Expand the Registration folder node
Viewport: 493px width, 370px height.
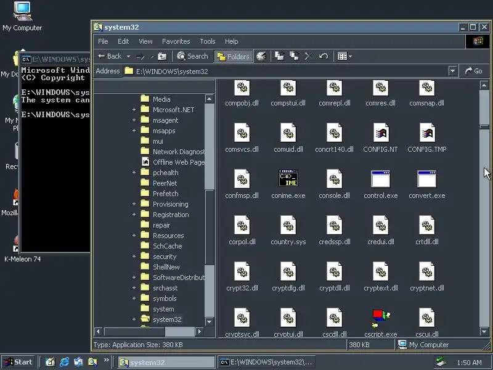point(134,215)
